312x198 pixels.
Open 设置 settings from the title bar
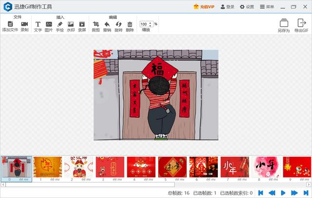(247, 7)
